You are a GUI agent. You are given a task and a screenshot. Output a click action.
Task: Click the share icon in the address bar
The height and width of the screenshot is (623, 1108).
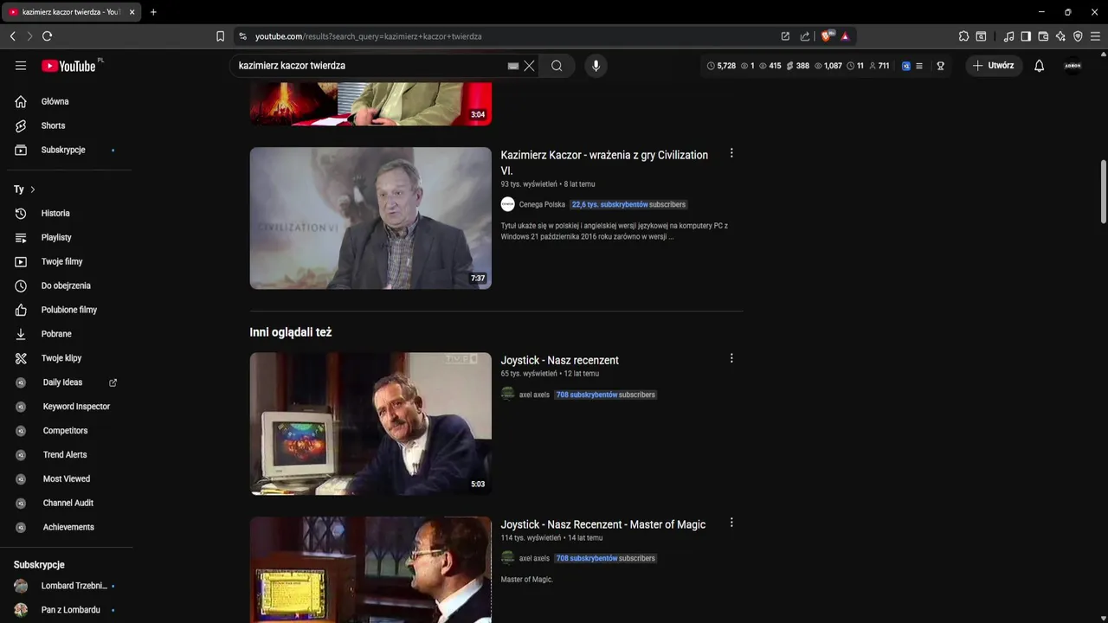click(805, 36)
